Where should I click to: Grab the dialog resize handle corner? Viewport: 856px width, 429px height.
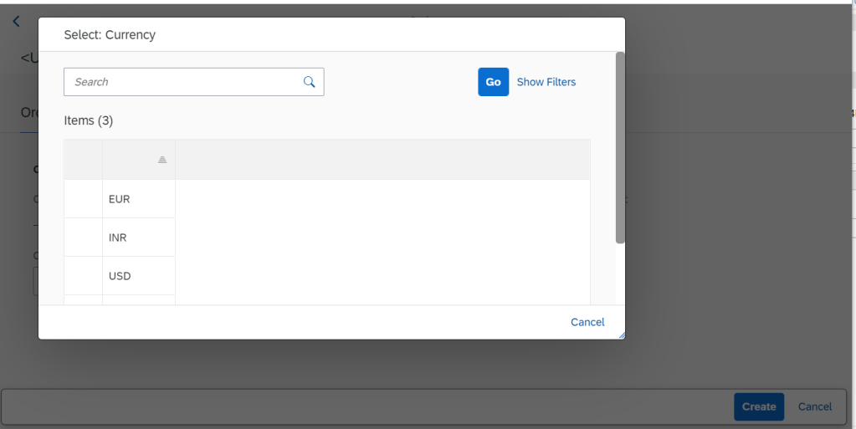point(621,335)
